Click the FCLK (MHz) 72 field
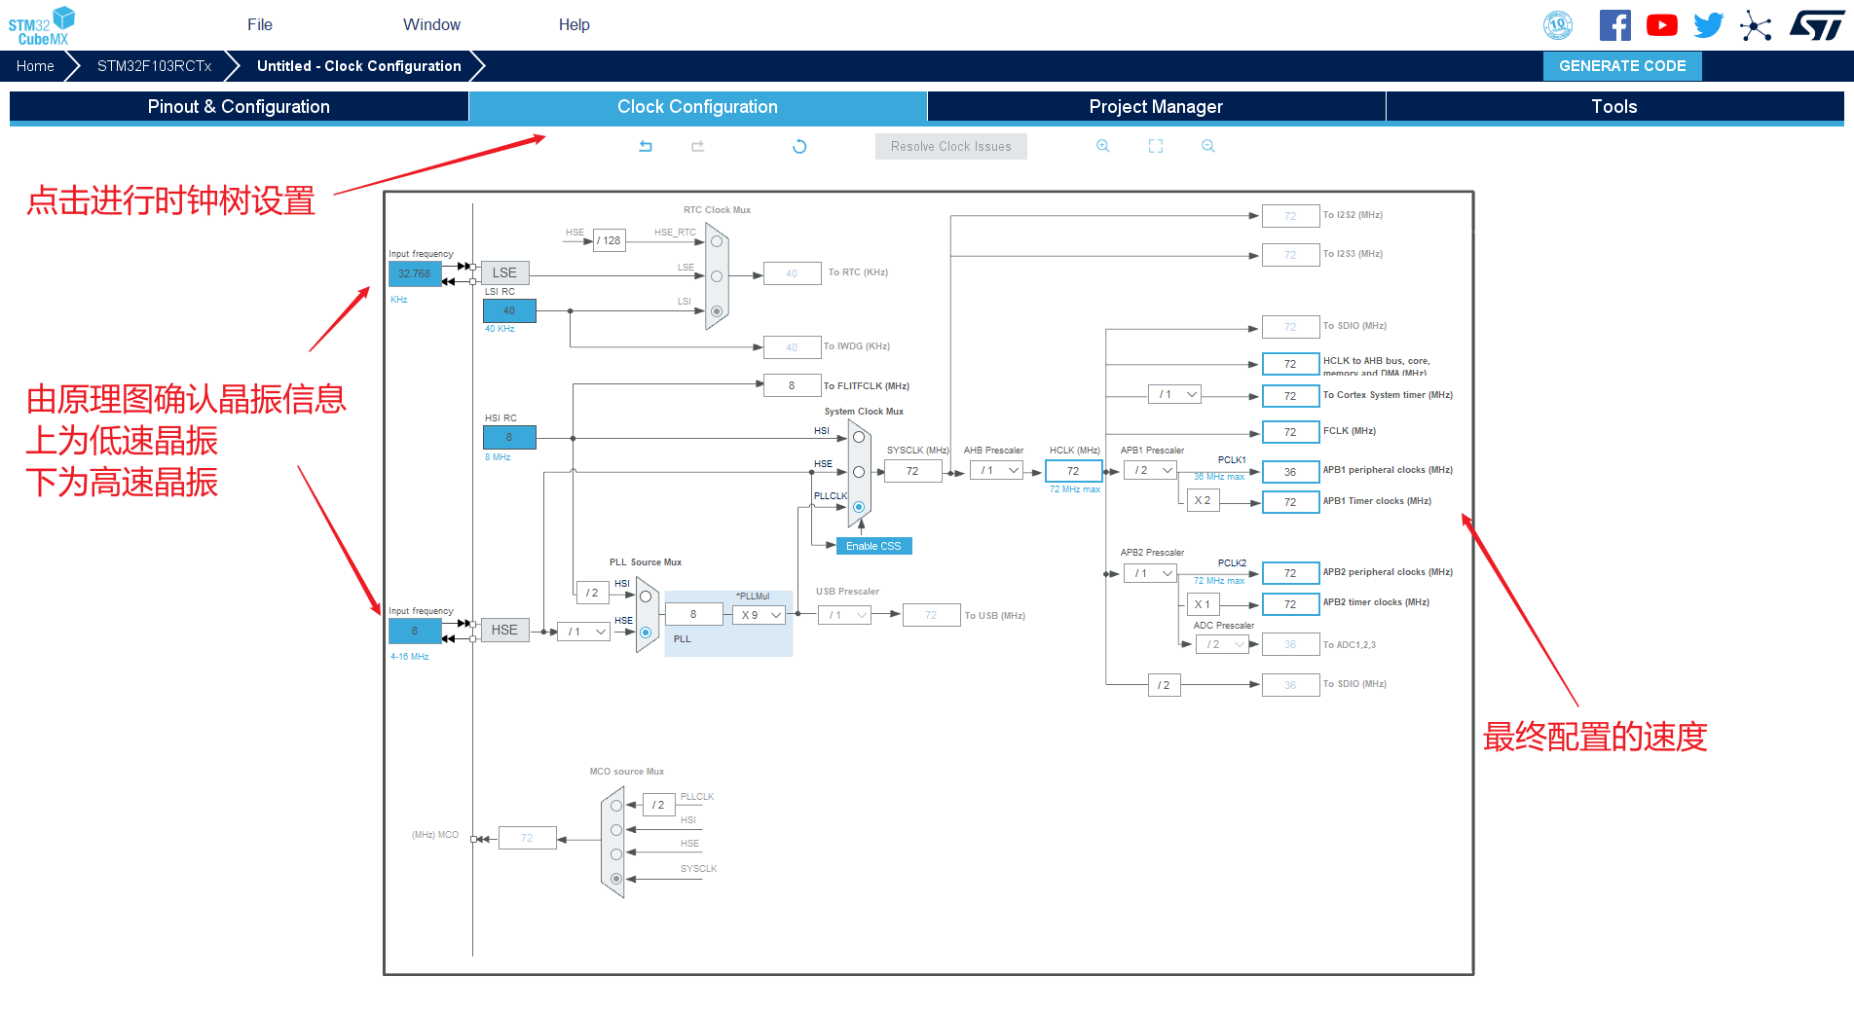Screen dimensions: 1854x1013 (x=1290, y=432)
